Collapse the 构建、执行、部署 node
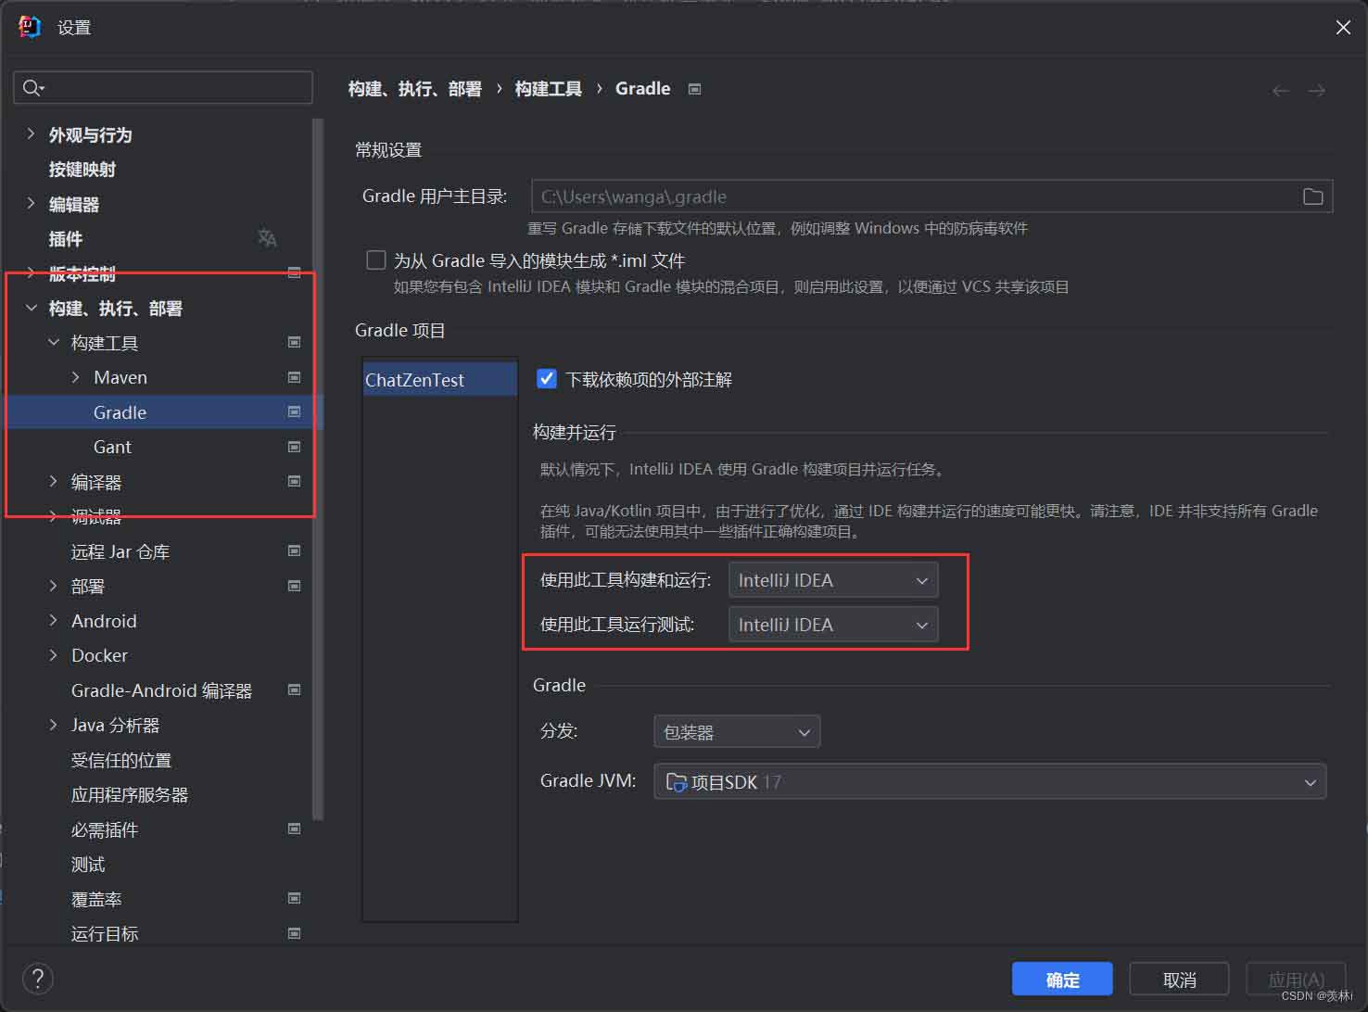This screenshot has width=1368, height=1012. (x=31, y=308)
